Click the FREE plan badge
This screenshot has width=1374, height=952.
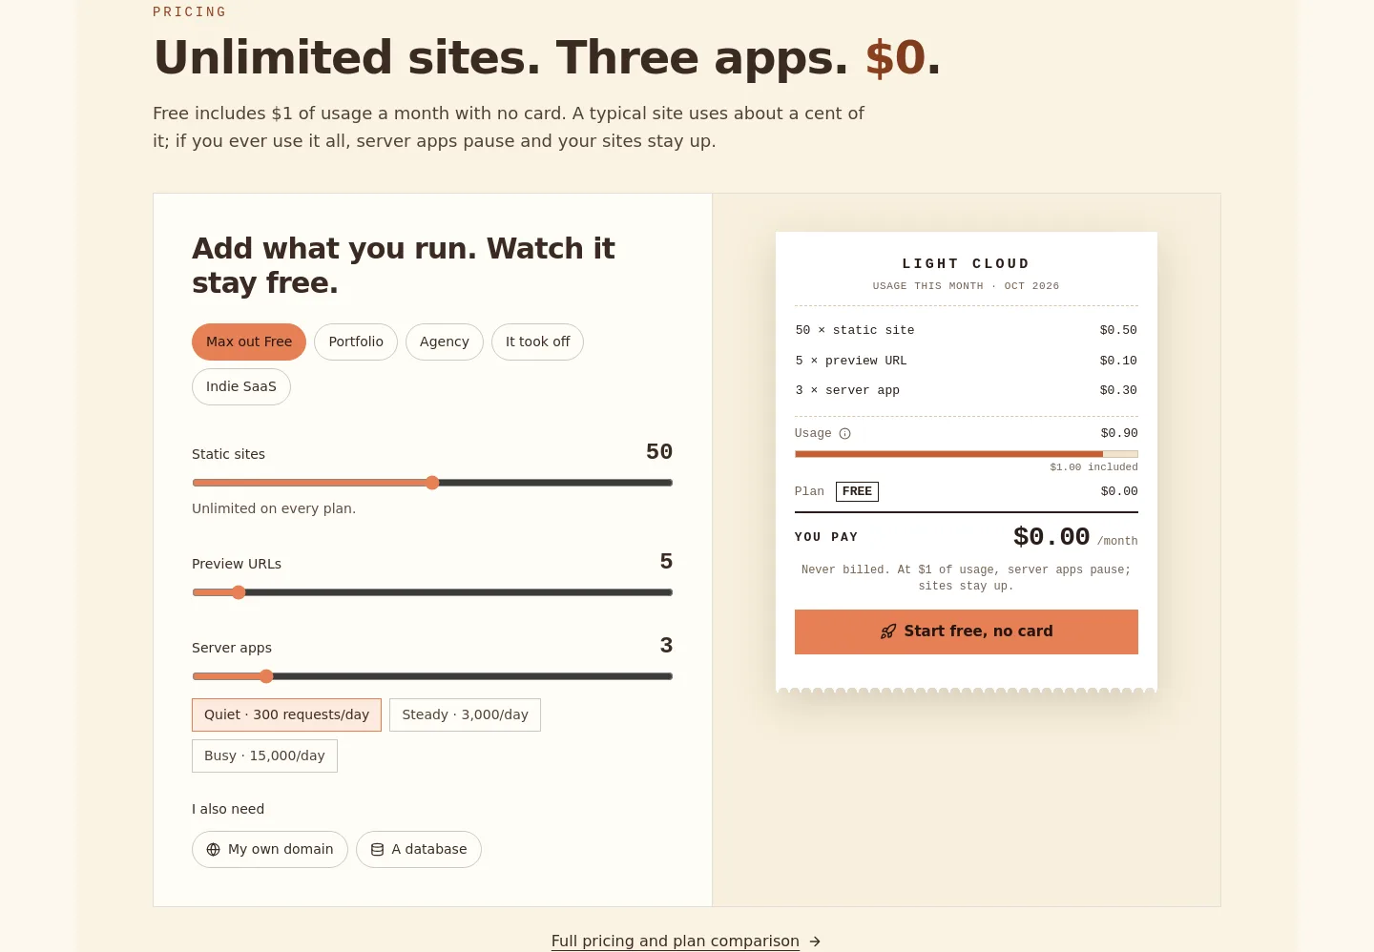tap(857, 491)
